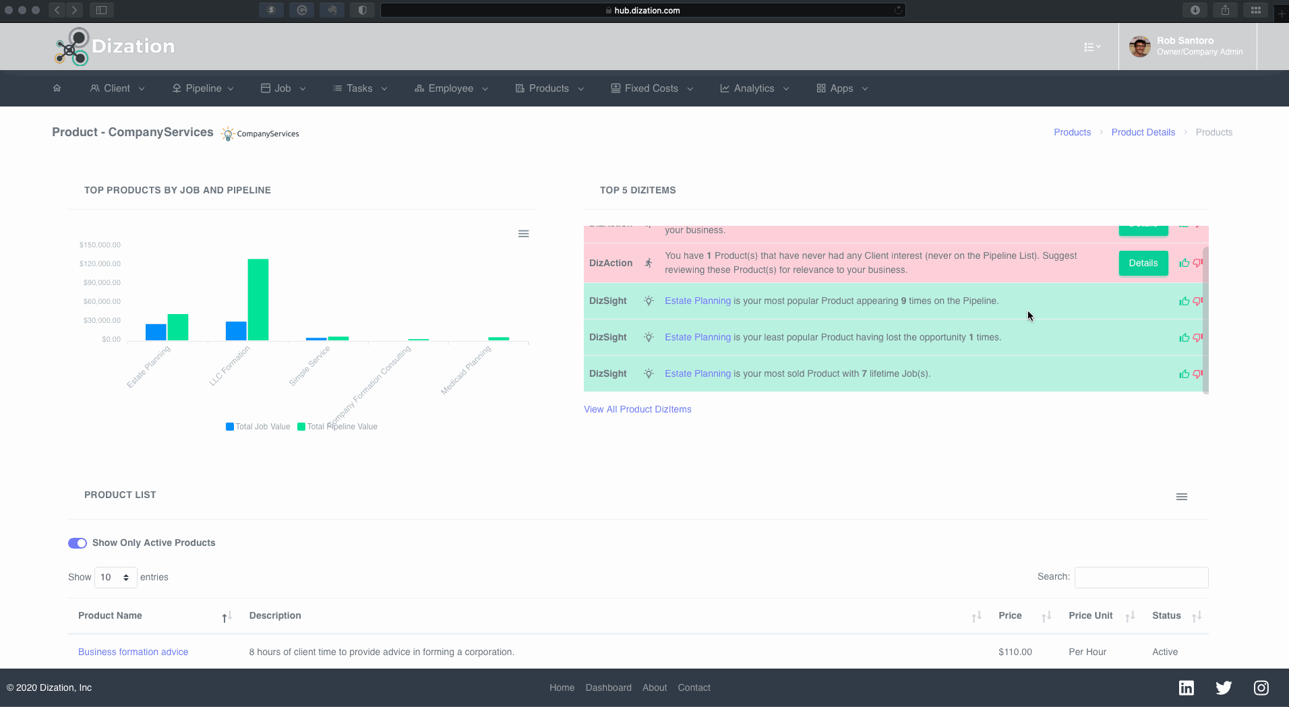
Task: Thumbs up the DizAction never-interest item
Action: click(x=1184, y=263)
